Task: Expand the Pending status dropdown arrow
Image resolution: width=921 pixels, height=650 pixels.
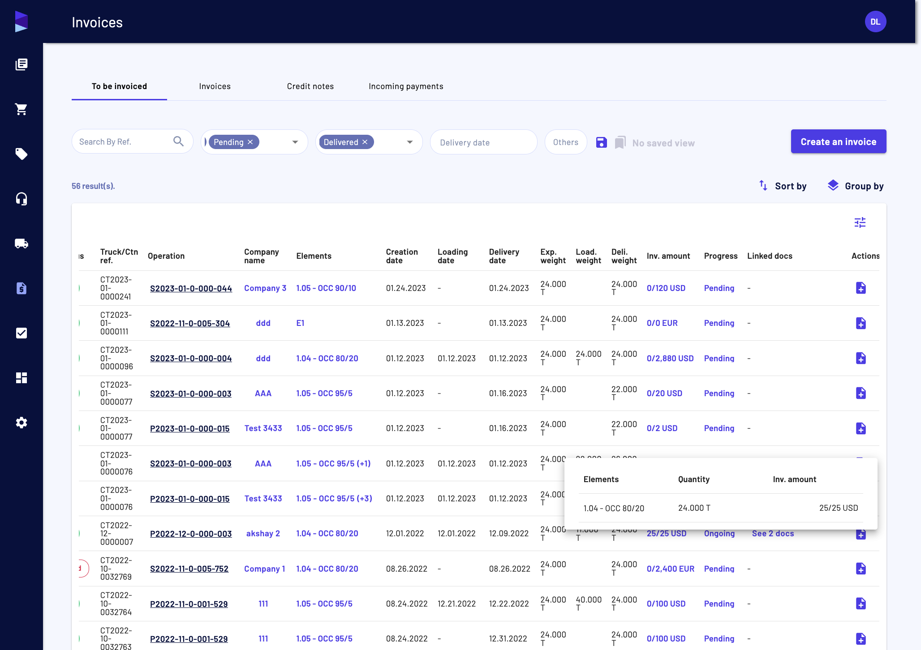Action: pos(295,142)
